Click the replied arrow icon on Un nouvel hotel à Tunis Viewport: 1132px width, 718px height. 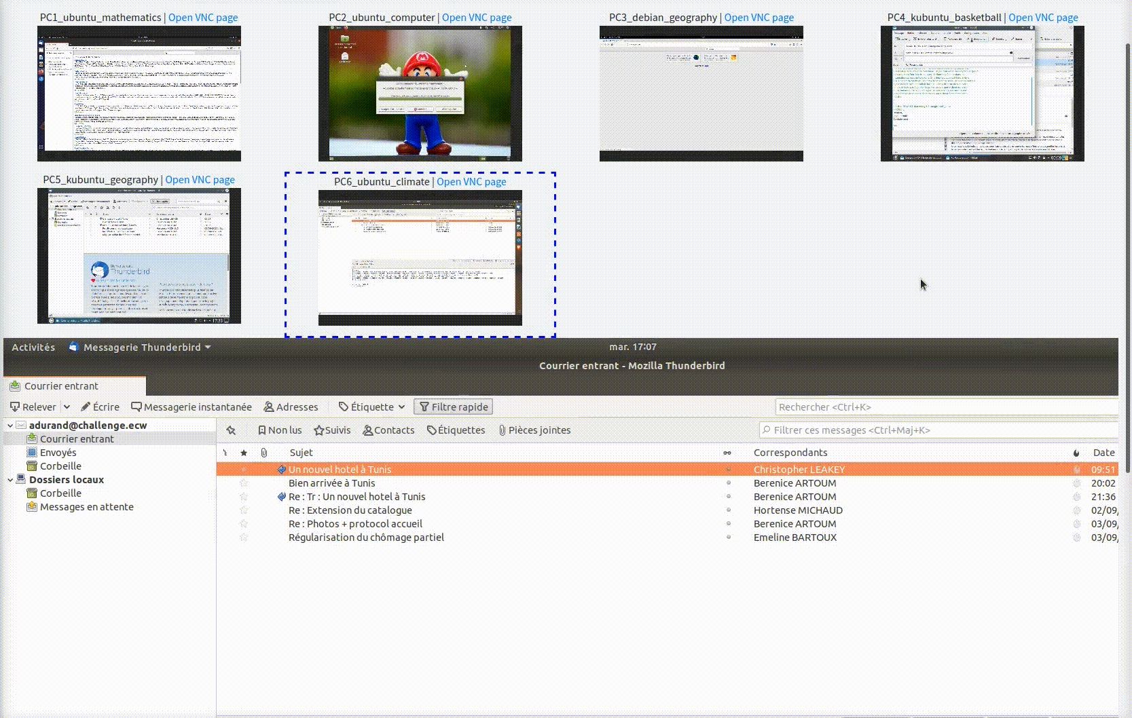[282, 470]
